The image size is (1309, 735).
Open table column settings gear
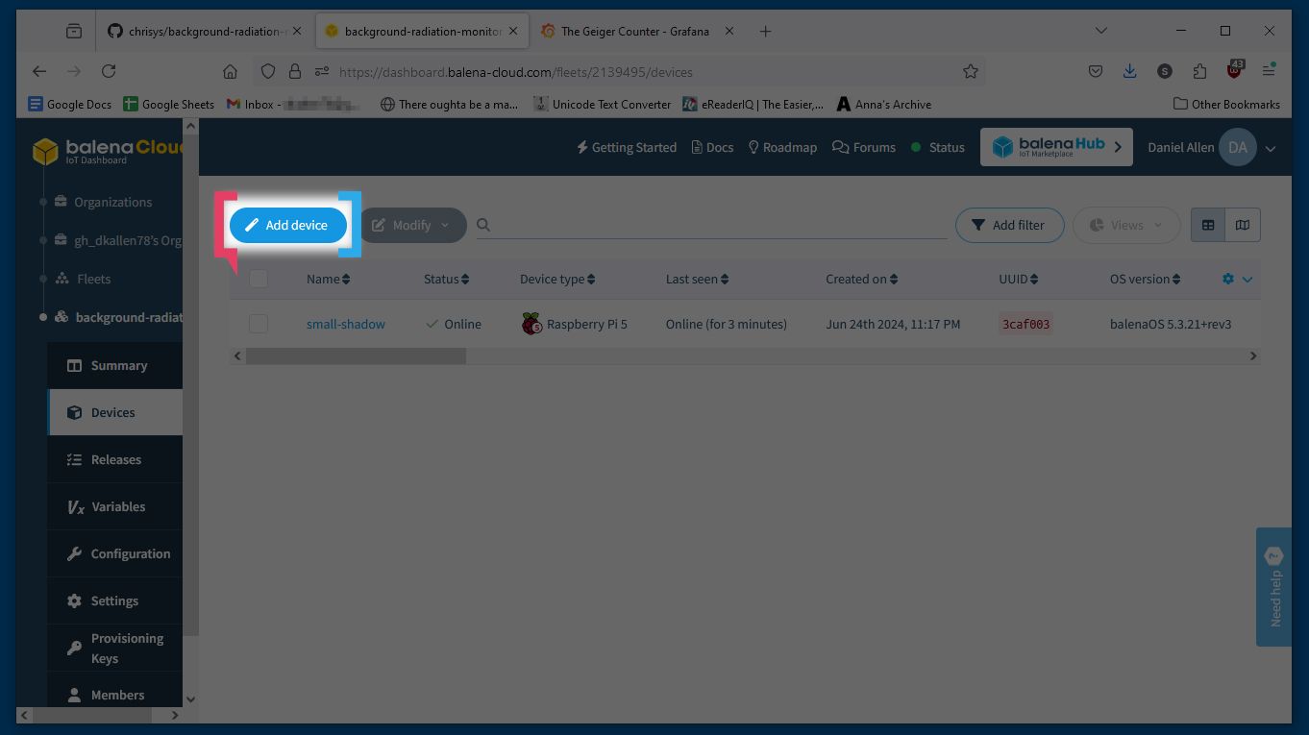point(1228,279)
